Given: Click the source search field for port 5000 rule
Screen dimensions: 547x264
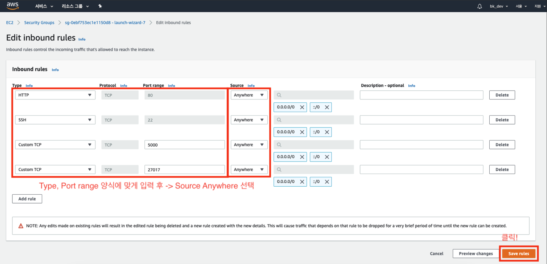Looking at the screenshot, I should [x=314, y=145].
